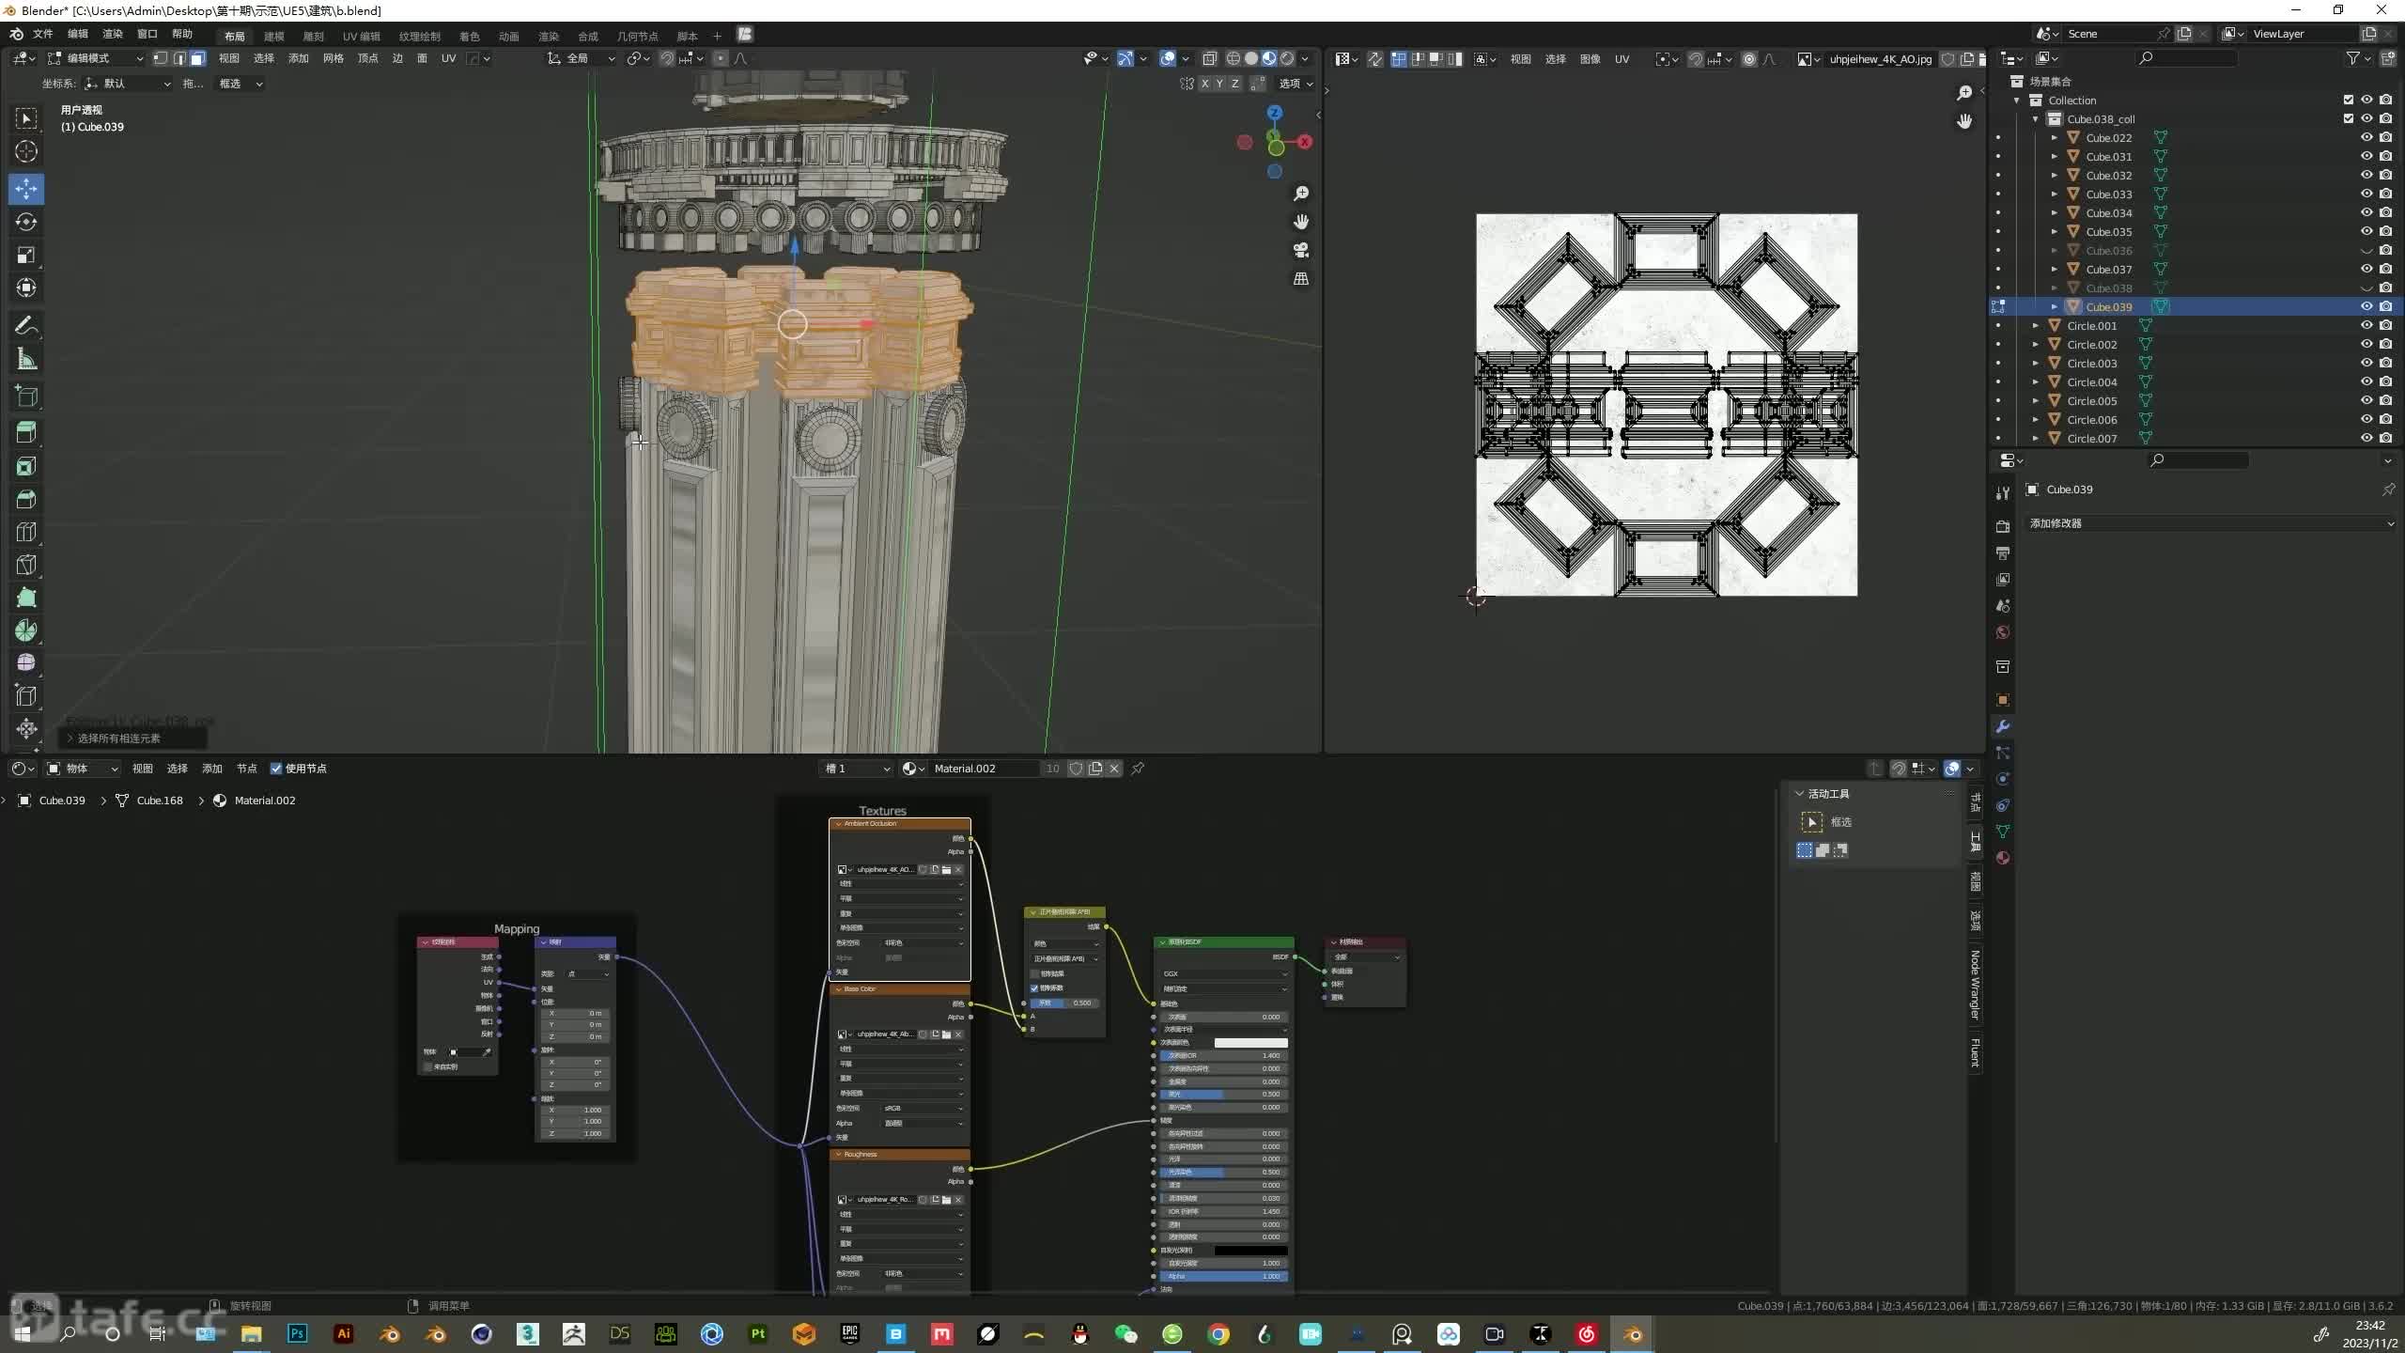Select the Loop Cut tool

pyautogui.click(x=26, y=532)
